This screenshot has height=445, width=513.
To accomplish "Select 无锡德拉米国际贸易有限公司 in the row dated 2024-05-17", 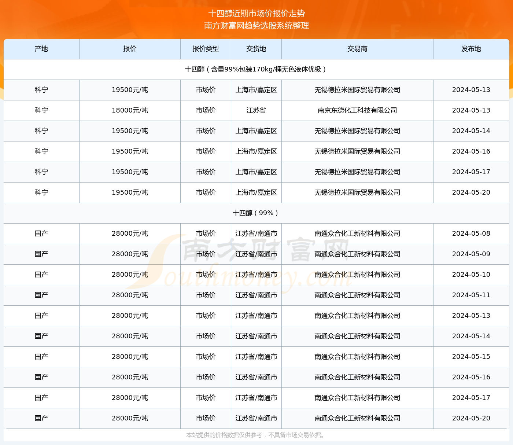I will tap(357, 172).
